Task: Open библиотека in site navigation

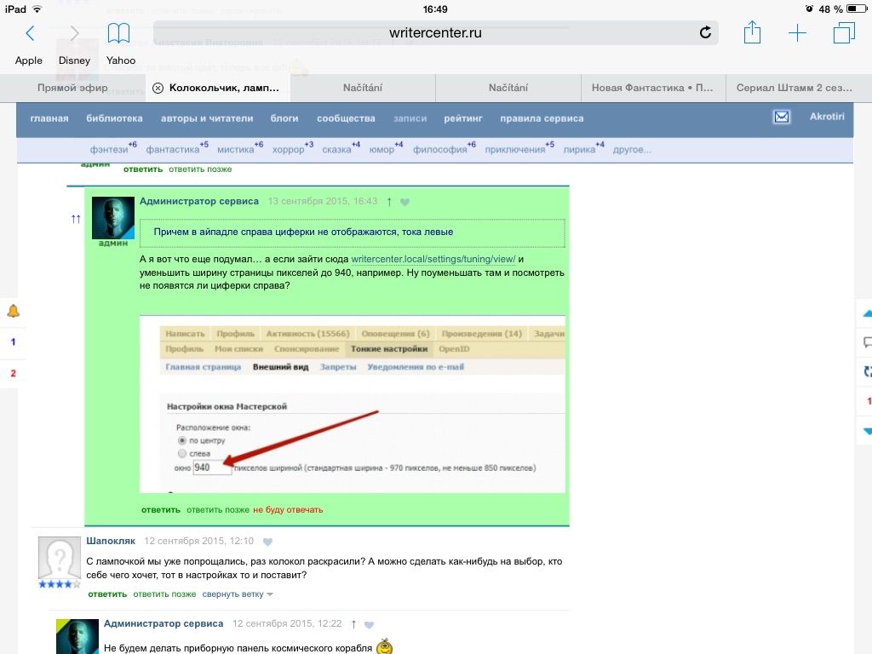Action: 114,118
